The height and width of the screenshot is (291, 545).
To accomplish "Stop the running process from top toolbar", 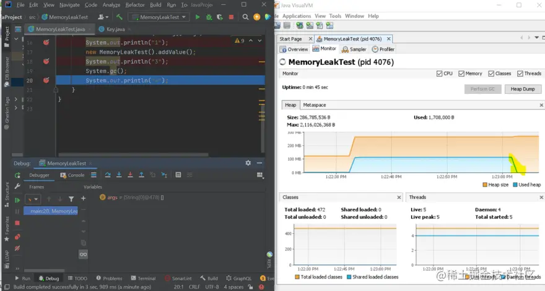I will (231, 17).
